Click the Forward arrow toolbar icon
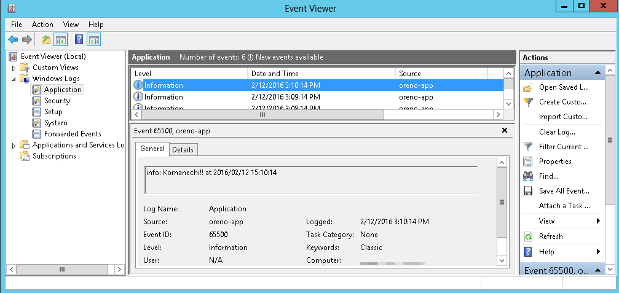 click(27, 39)
